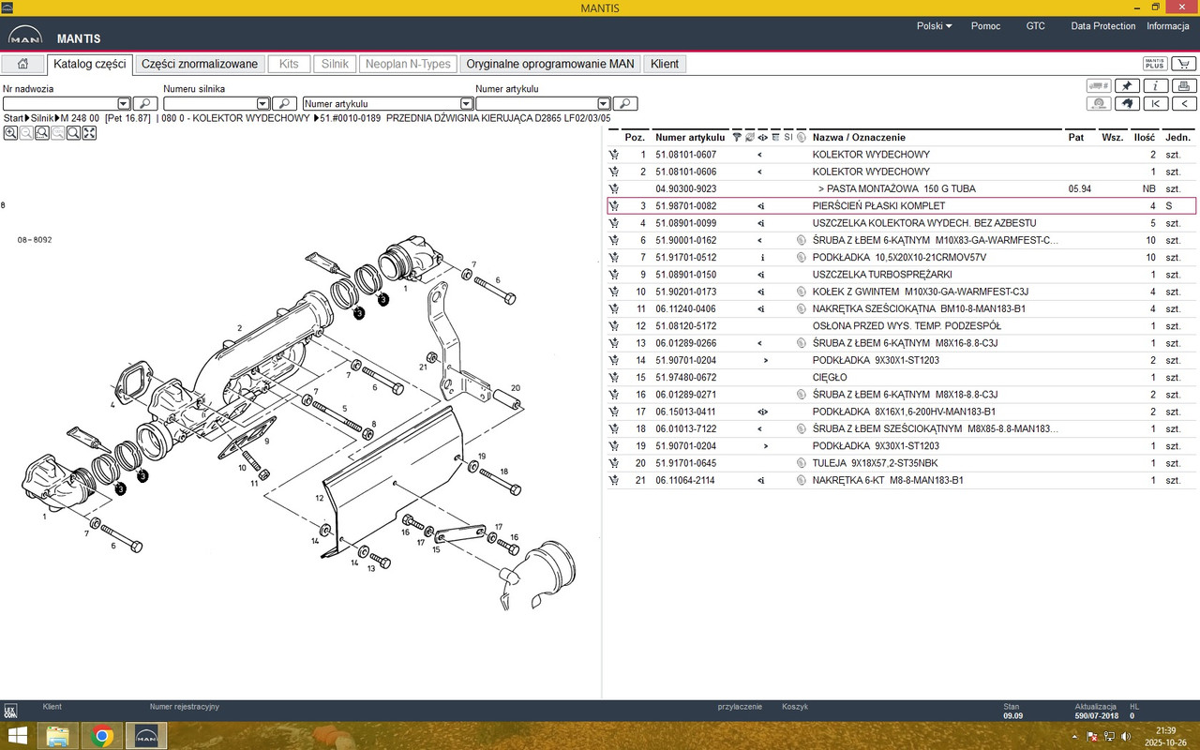Add part 04.90300-9023 to cart
Screen dimensions: 1200x750
614,188
